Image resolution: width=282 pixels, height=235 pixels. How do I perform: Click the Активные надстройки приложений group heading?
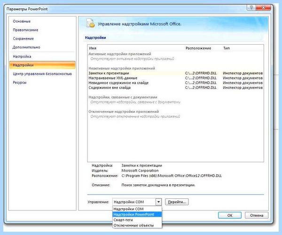point(120,54)
